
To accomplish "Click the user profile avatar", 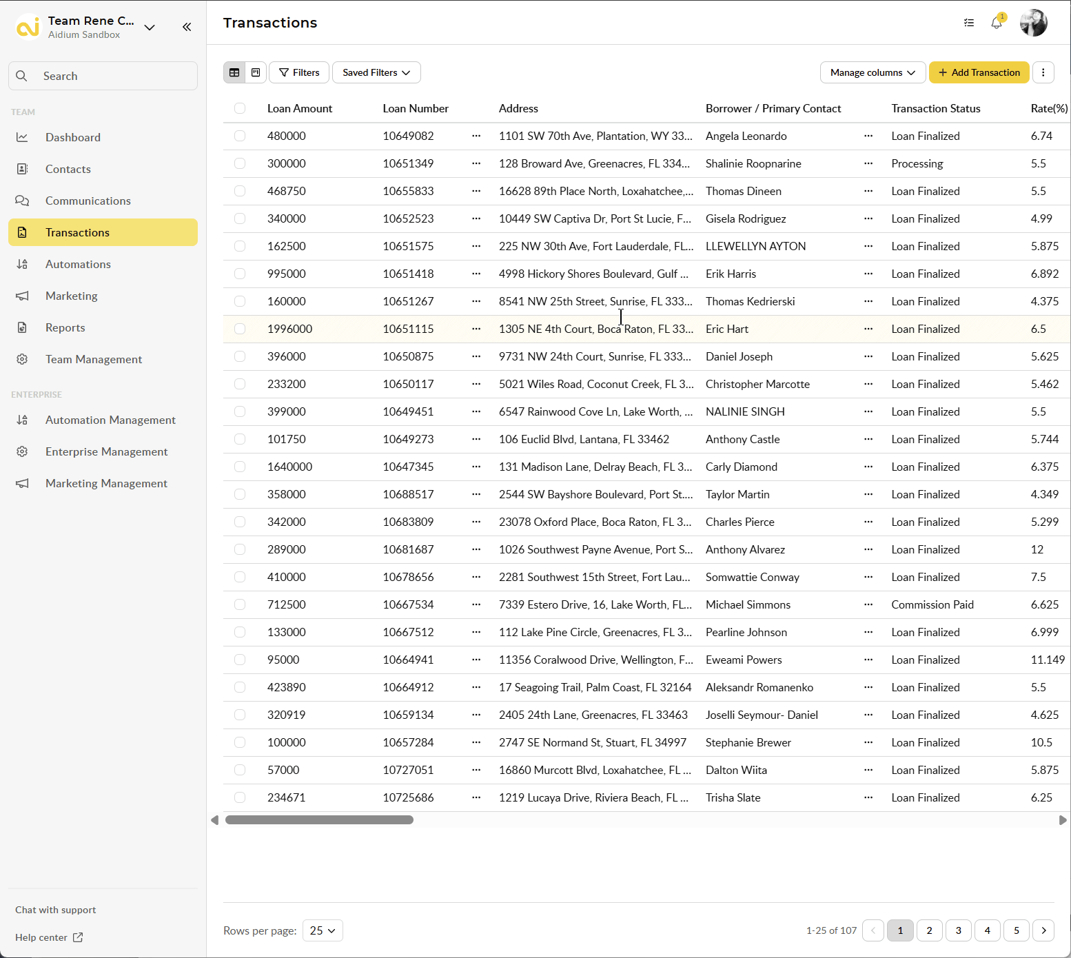I will pos(1033,23).
